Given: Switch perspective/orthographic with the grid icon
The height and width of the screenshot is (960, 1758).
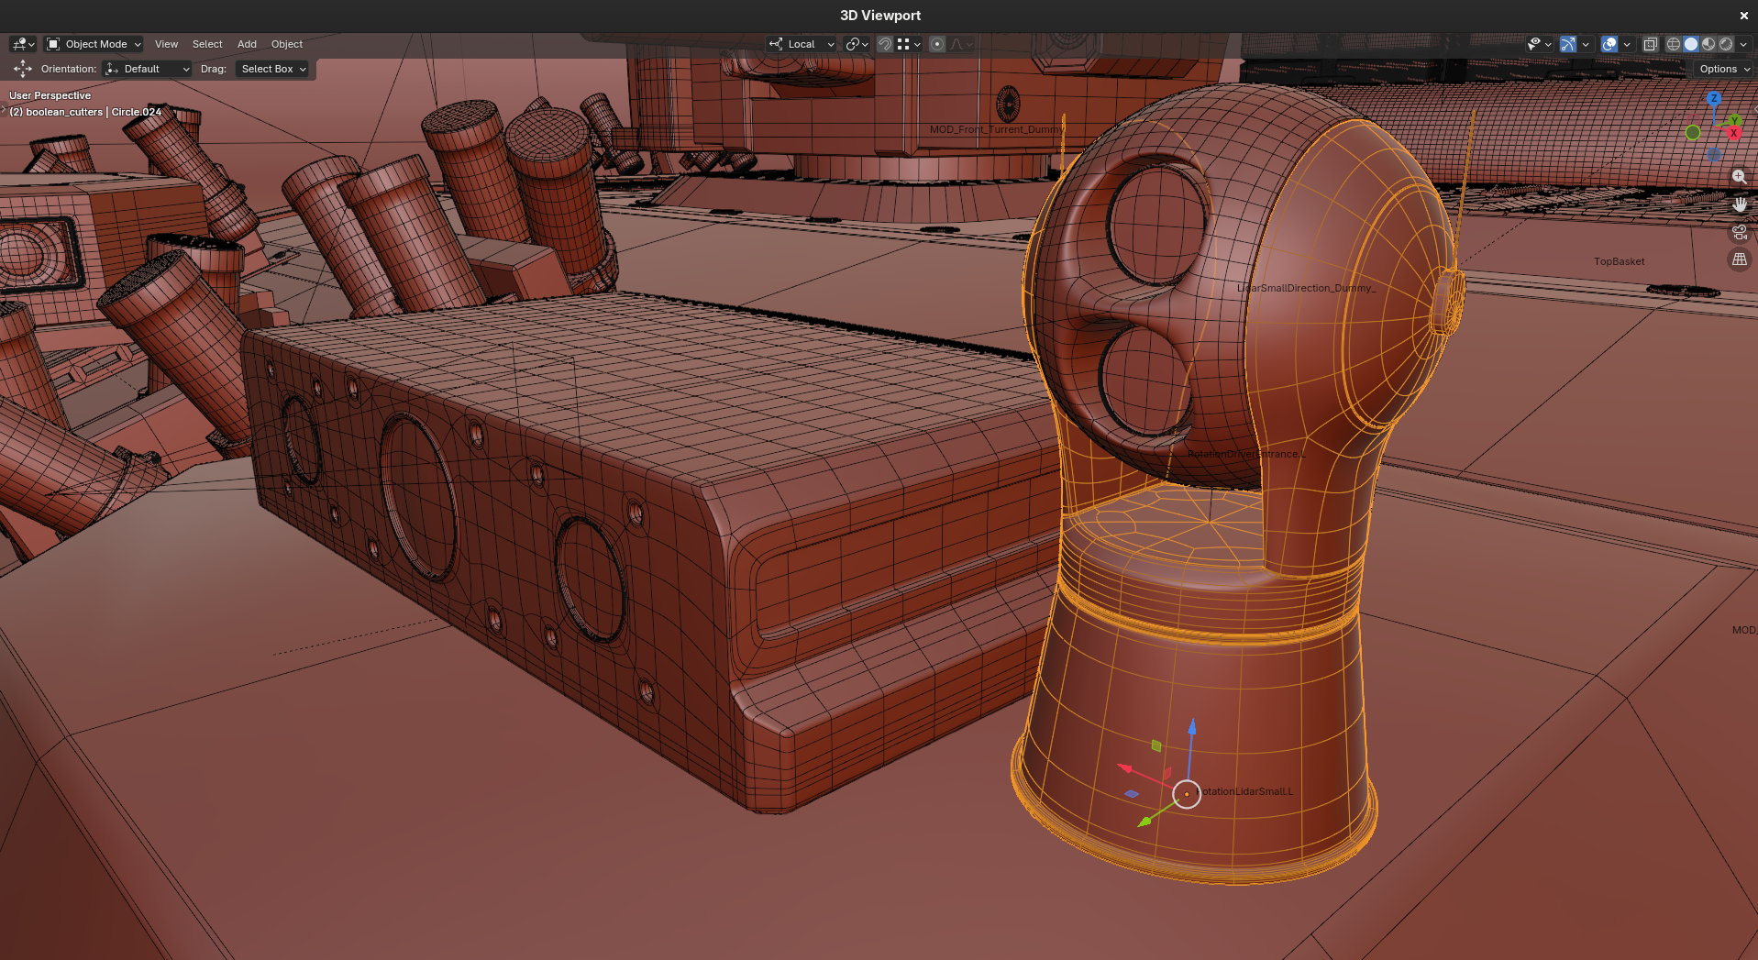Looking at the screenshot, I should pos(1739,259).
